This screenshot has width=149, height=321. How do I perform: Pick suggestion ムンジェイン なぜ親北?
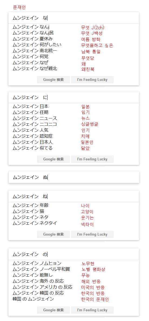pos(35,68)
